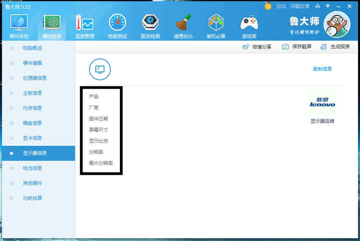
Task: Click the 屏幕尺寸 label
Action: tap(99, 130)
